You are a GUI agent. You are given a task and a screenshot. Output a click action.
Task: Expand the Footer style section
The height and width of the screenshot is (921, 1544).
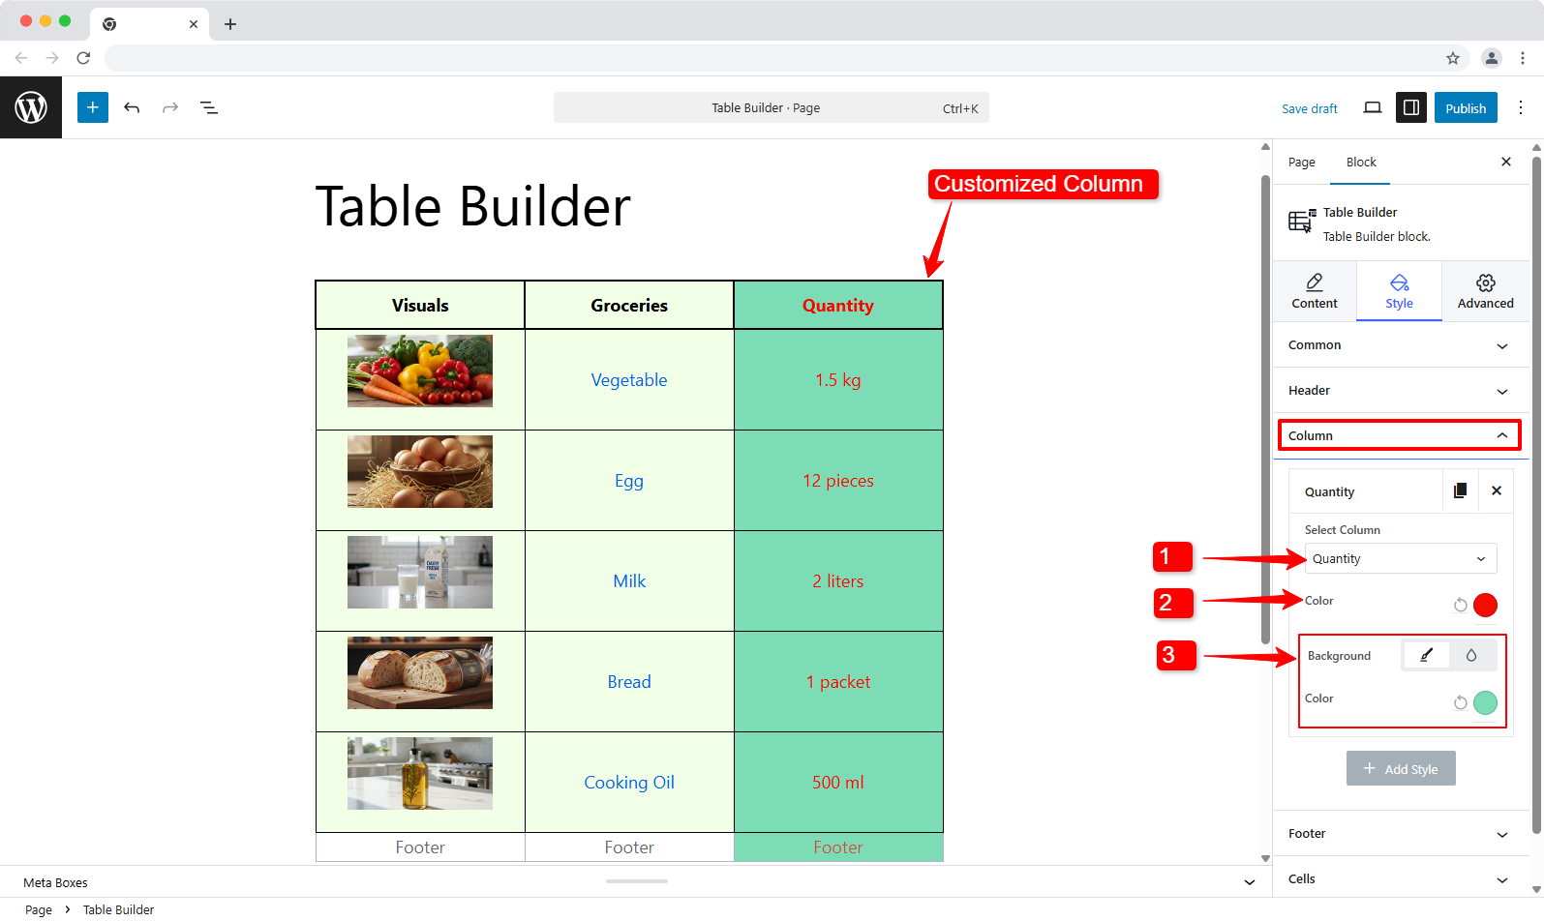(1399, 834)
